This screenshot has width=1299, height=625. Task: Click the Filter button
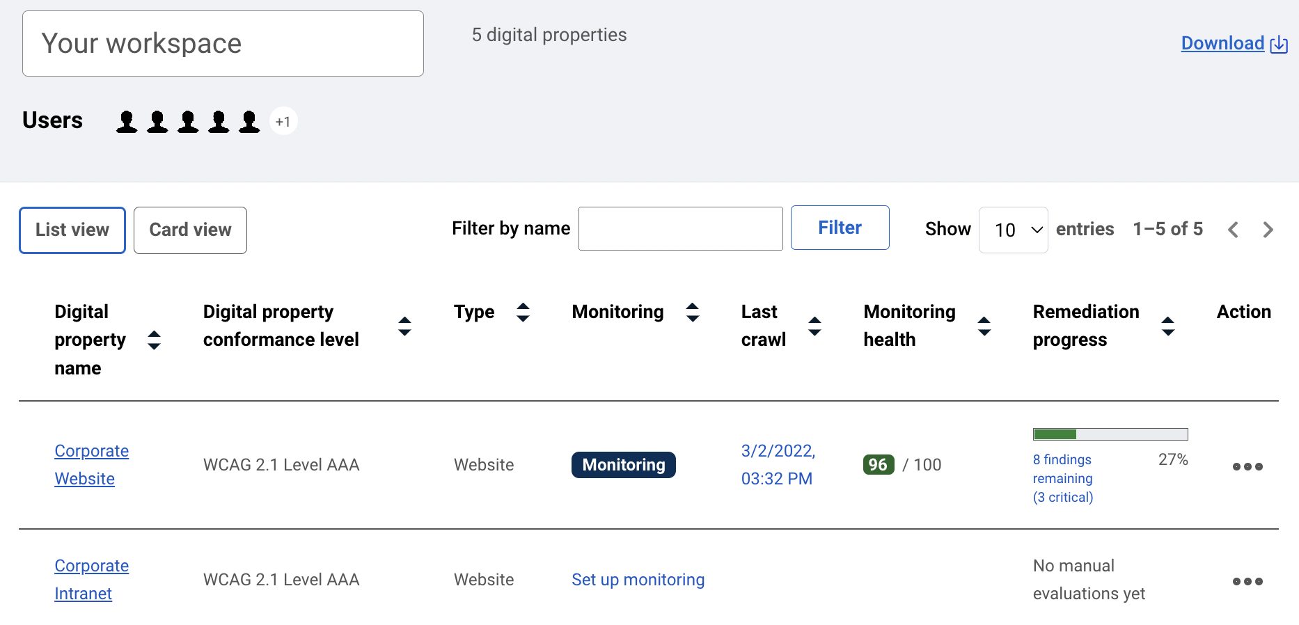(x=840, y=228)
